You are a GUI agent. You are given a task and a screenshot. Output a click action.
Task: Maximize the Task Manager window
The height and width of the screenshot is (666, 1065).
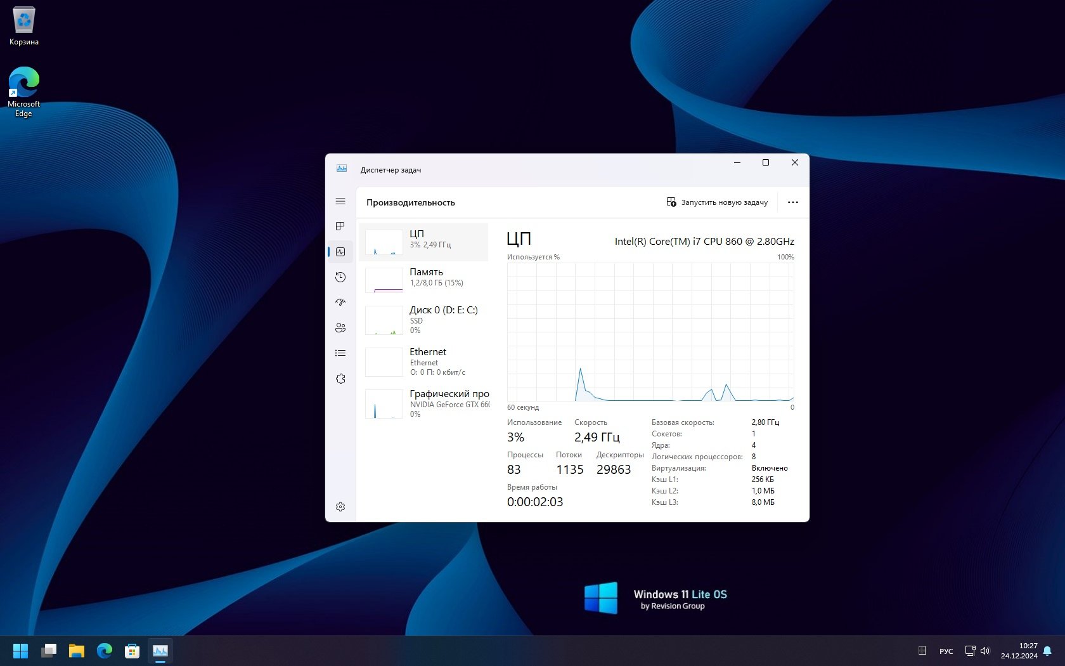point(766,163)
